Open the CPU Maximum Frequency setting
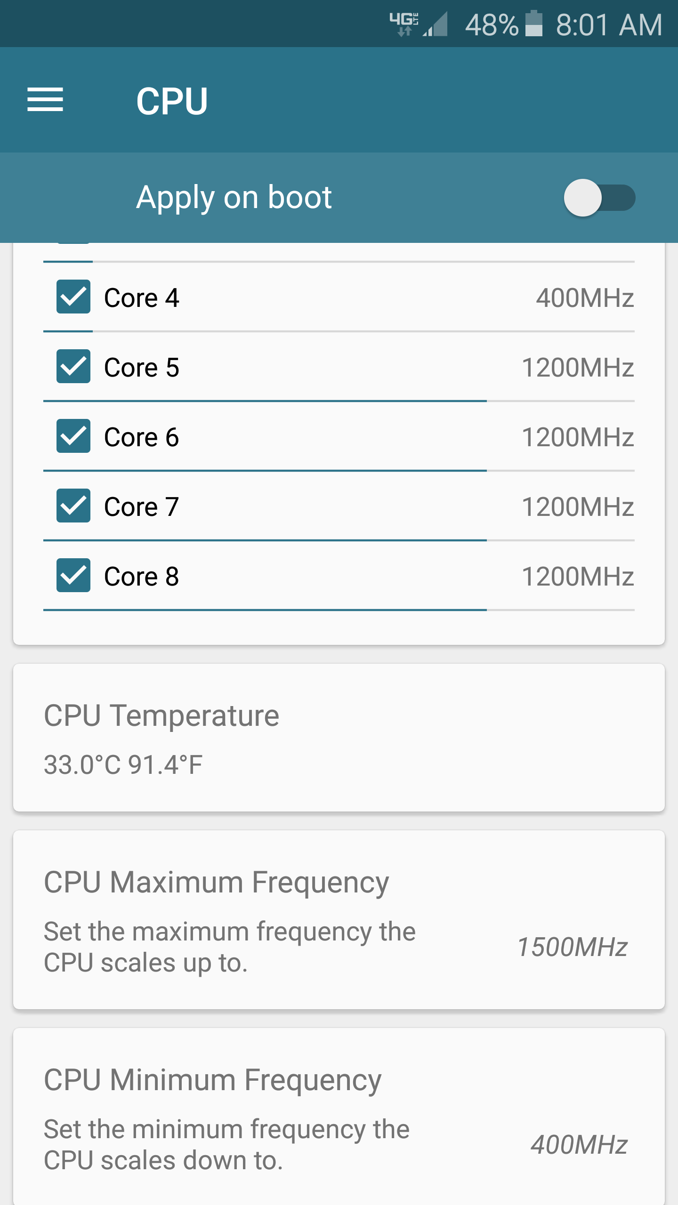678x1205 pixels. 217,882
